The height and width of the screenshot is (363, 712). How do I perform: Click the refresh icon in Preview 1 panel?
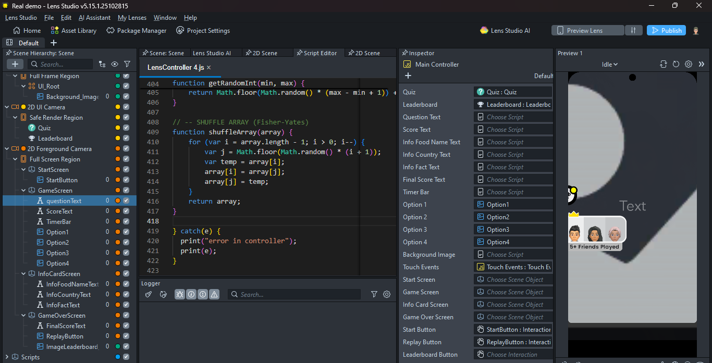click(x=676, y=64)
